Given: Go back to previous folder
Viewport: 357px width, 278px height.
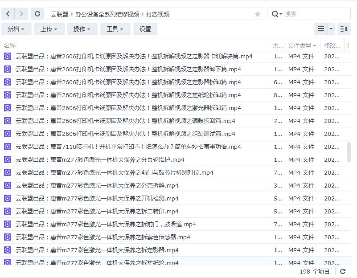Looking at the screenshot, I should (8, 14).
